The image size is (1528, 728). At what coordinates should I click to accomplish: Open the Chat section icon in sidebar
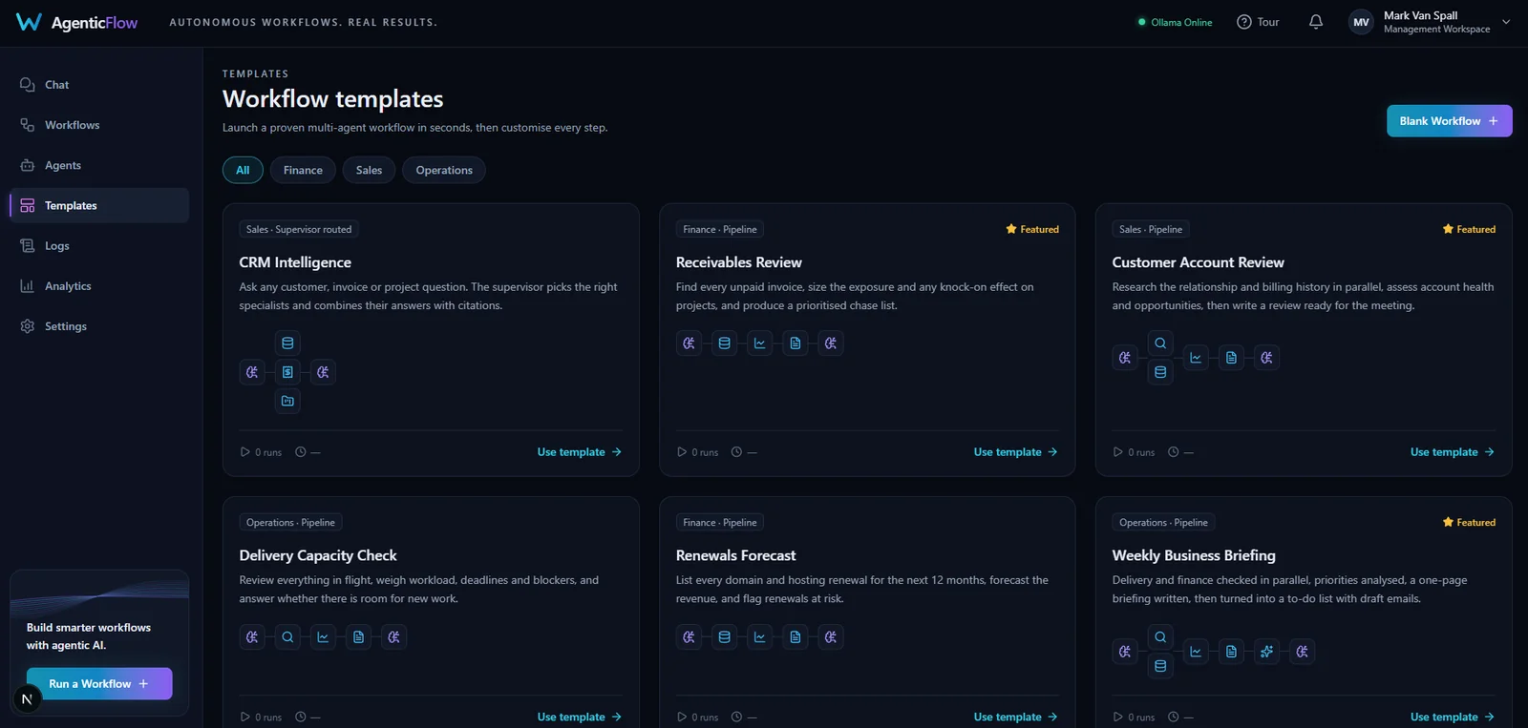pos(27,85)
